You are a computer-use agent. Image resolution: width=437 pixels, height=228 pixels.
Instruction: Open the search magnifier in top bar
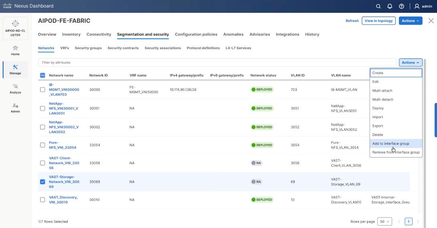point(379,6)
